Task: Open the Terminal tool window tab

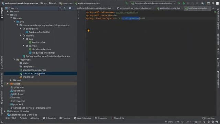Action: 65,118
